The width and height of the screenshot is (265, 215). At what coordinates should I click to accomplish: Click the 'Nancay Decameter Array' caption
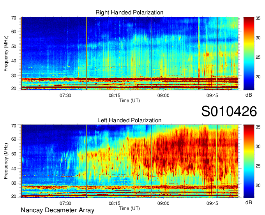click(57, 210)
